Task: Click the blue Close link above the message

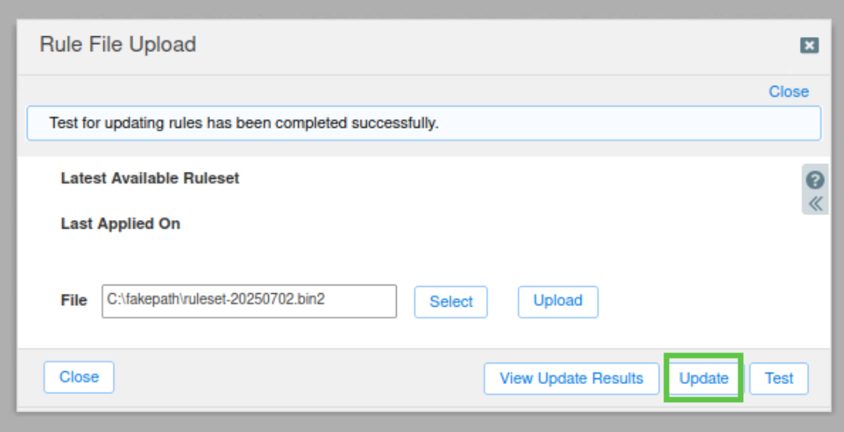Action: point(788,91)
